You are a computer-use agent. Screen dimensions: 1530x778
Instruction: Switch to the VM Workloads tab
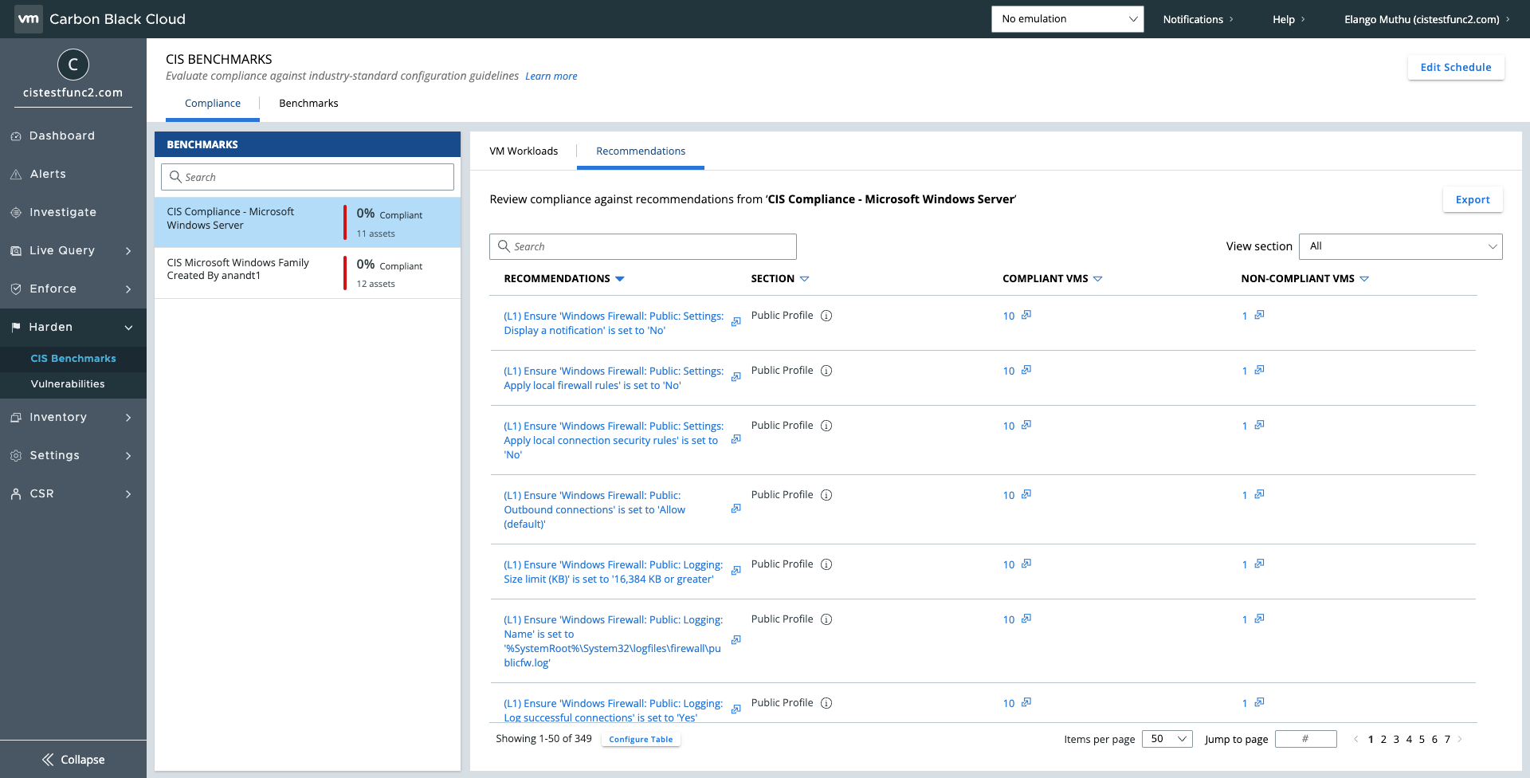point(524,151)
